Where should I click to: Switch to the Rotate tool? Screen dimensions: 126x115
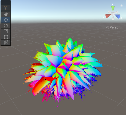(x=6, y=26)
